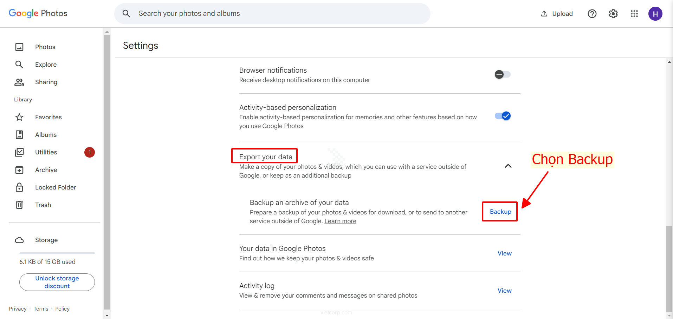Viewport: 673px width, 319px height.
Task: Click Unlock storage discount
Action: 57,282
